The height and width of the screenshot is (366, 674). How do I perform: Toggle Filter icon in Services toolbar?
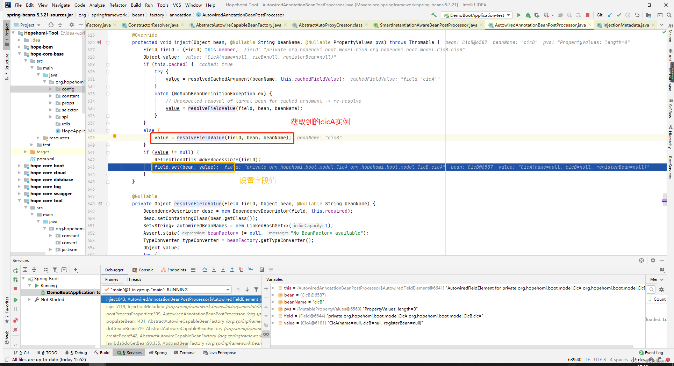coord(55,270)
